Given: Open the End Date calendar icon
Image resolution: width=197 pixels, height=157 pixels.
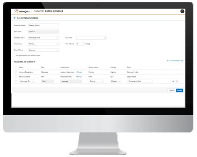Looking at the screenshot, I should point(105,38).
